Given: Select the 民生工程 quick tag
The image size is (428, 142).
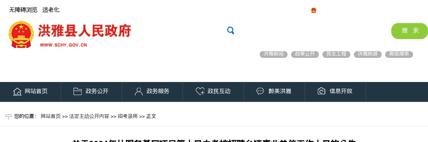Looking at the screenshot, I should tap(336, 54).
